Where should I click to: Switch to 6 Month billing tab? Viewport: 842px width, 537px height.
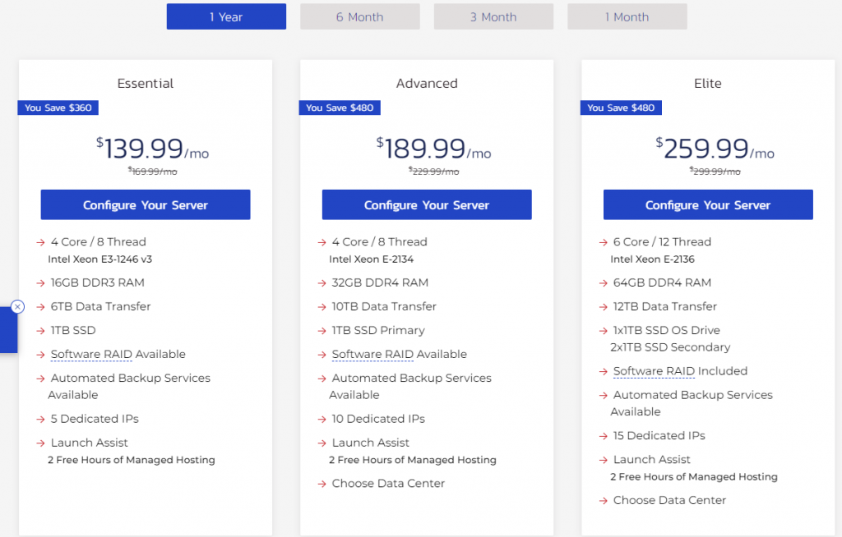(x=359, y=16)
